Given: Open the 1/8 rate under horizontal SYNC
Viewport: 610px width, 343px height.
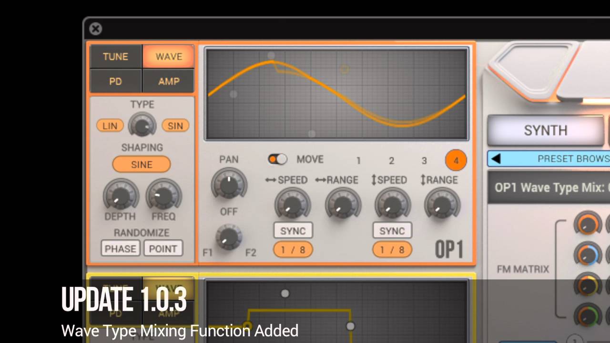Looking at the screenshot, I should click(x=293, y=250).
